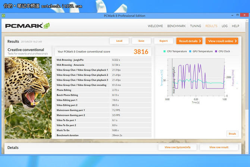This screenshot has width=250, height=167.
Task: Click the vertical scrollbar of the window
Action: (x=247, y=86)
